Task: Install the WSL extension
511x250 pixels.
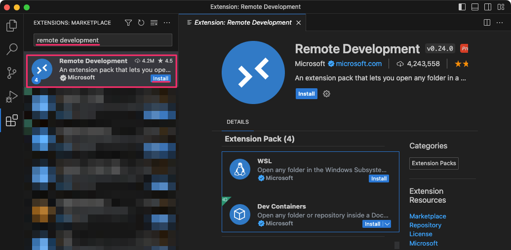Action: tap(379, 179)
